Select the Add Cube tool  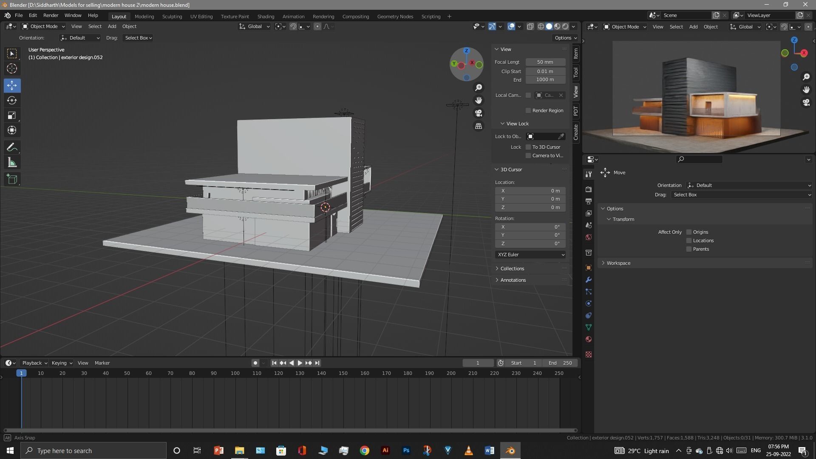point(12,179)
